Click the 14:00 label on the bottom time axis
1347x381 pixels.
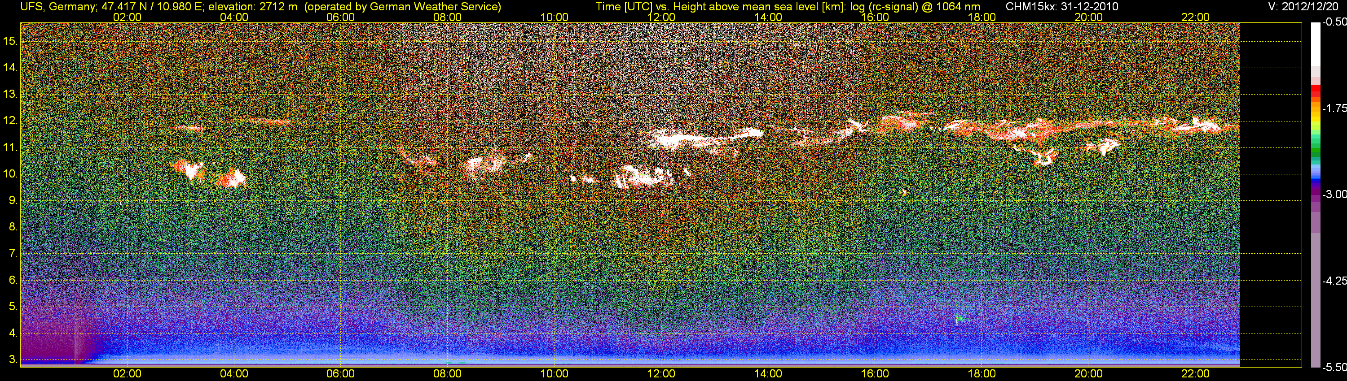click(768, 374)
